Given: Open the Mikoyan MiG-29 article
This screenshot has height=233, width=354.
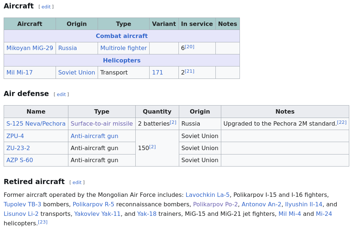Looking at the screenshot, I should [30, 48].
